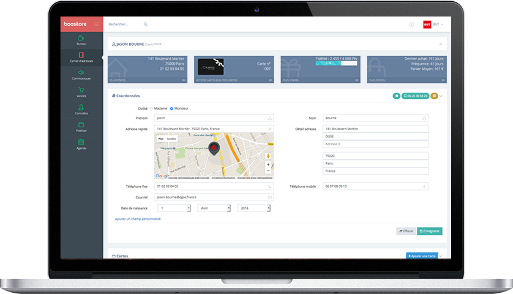The image size is (513, 294).
Task: Click the France country field
Action: coord(376,171)
